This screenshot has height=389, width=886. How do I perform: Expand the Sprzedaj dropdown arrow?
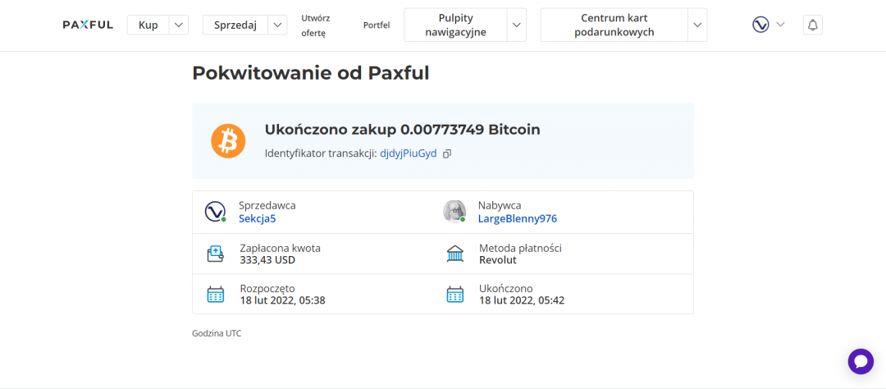[278, 25]
